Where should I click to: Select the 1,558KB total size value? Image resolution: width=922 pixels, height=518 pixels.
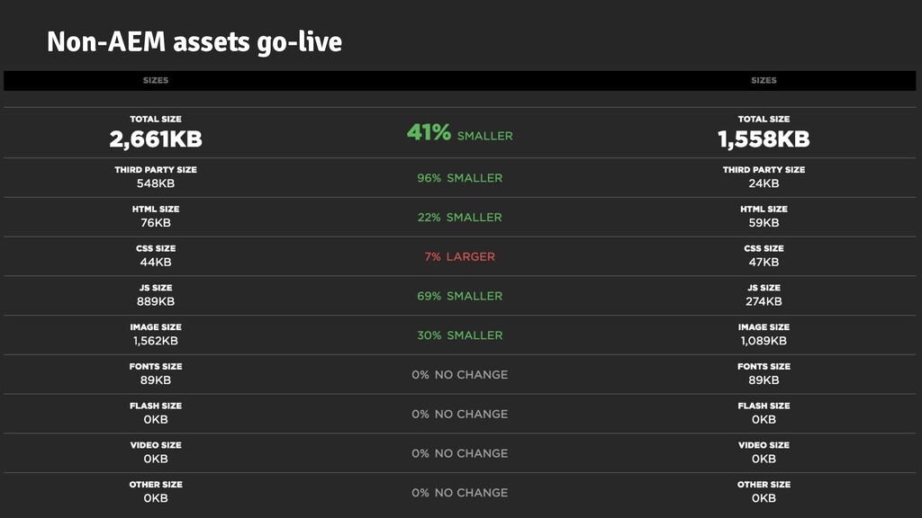(x=764, y=139)
